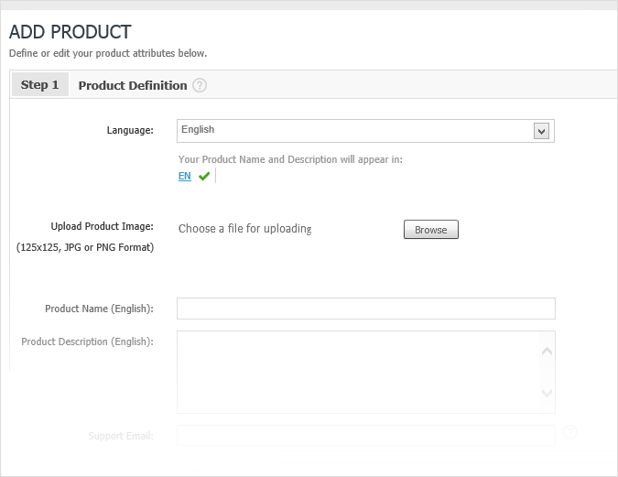Viewport: 618px width, 477px height.
Task: Click the Upload Product Image label
Action: pos(102,226)
